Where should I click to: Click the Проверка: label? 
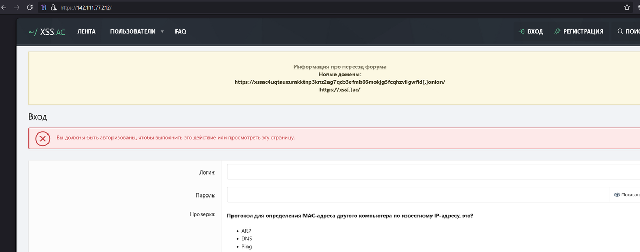[x=202, y=215]
